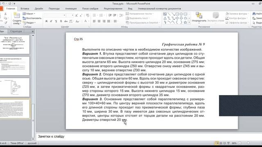This screenshot has height=147, width=262.
Task: Open the Анимация ribbon tab
Action: pos(71,9)
